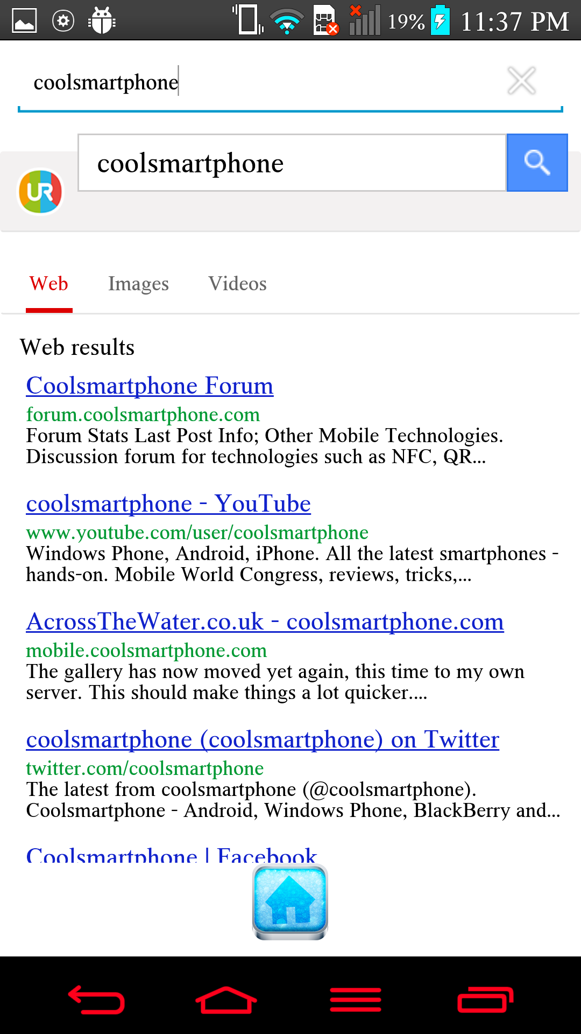The height and width of the screenshot is (1034, 581).
Task: Open AcrossTheWater.co.uk - coolsmartphone.com link
Action: click(x=265, y=621)
